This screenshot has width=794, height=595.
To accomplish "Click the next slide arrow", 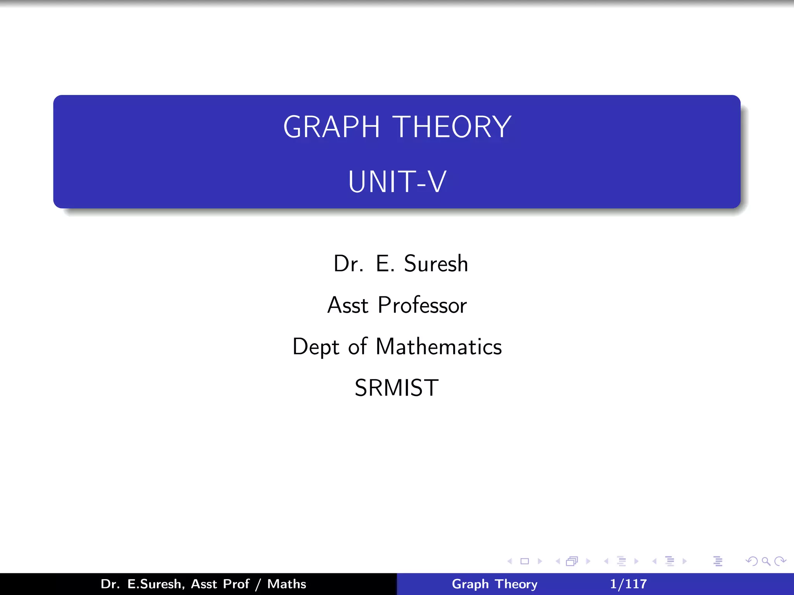I will [540, 561].
